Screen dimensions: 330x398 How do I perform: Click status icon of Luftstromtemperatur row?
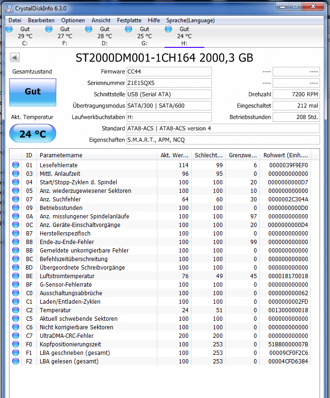coord(16,276)
